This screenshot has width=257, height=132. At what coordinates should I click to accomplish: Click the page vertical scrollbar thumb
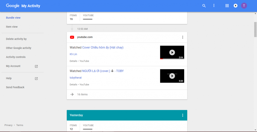(255, 30)
